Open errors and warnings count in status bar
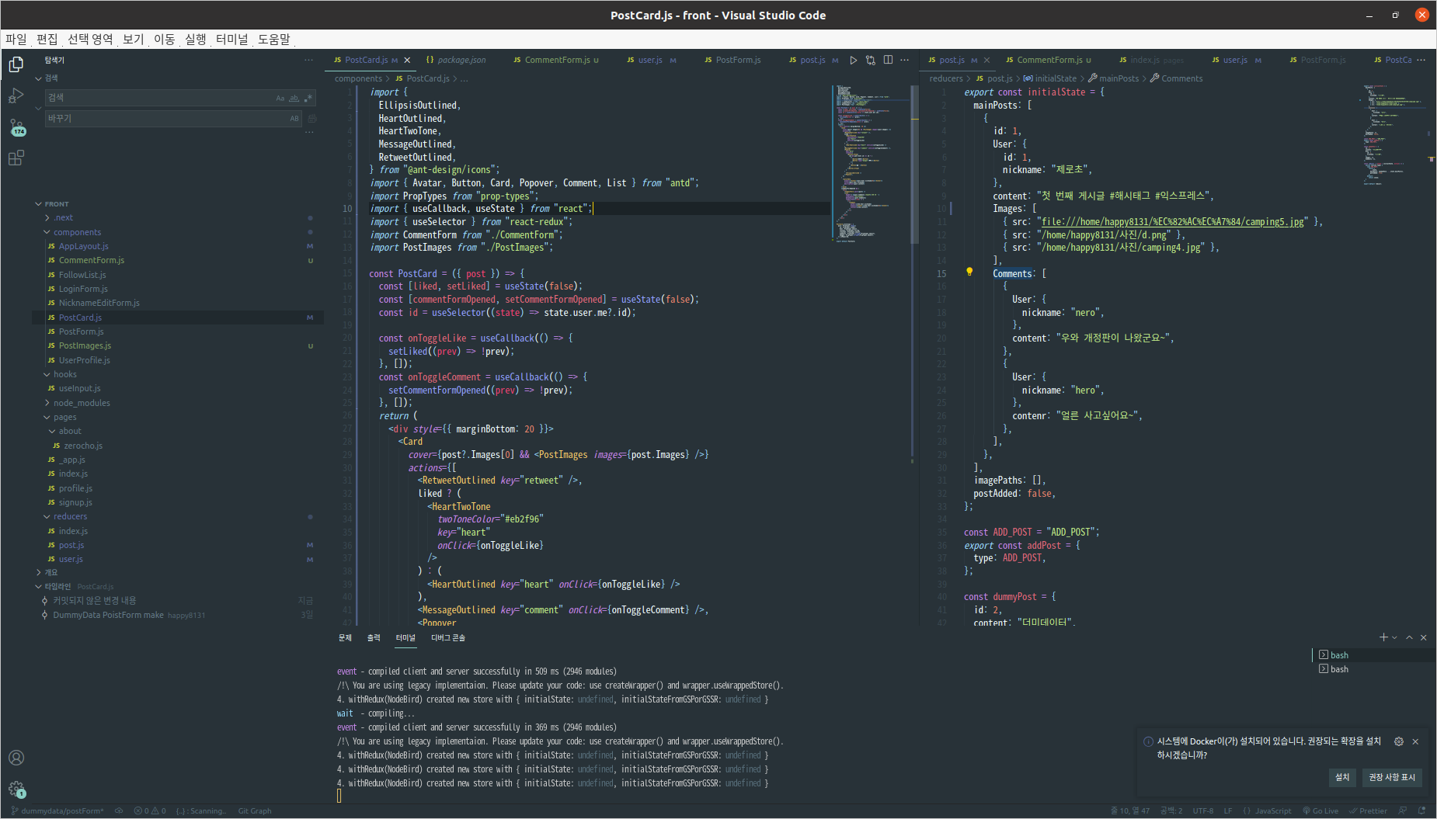This screenshot has height=819, width=1437. pos(150,810)
